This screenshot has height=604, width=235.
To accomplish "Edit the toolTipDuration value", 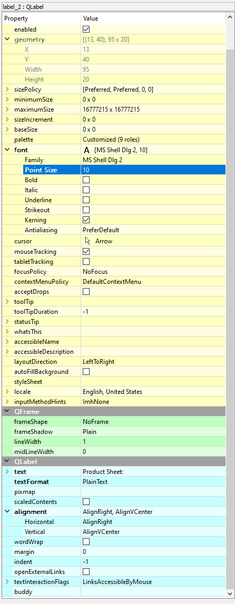I will click(x=153, y=312).
